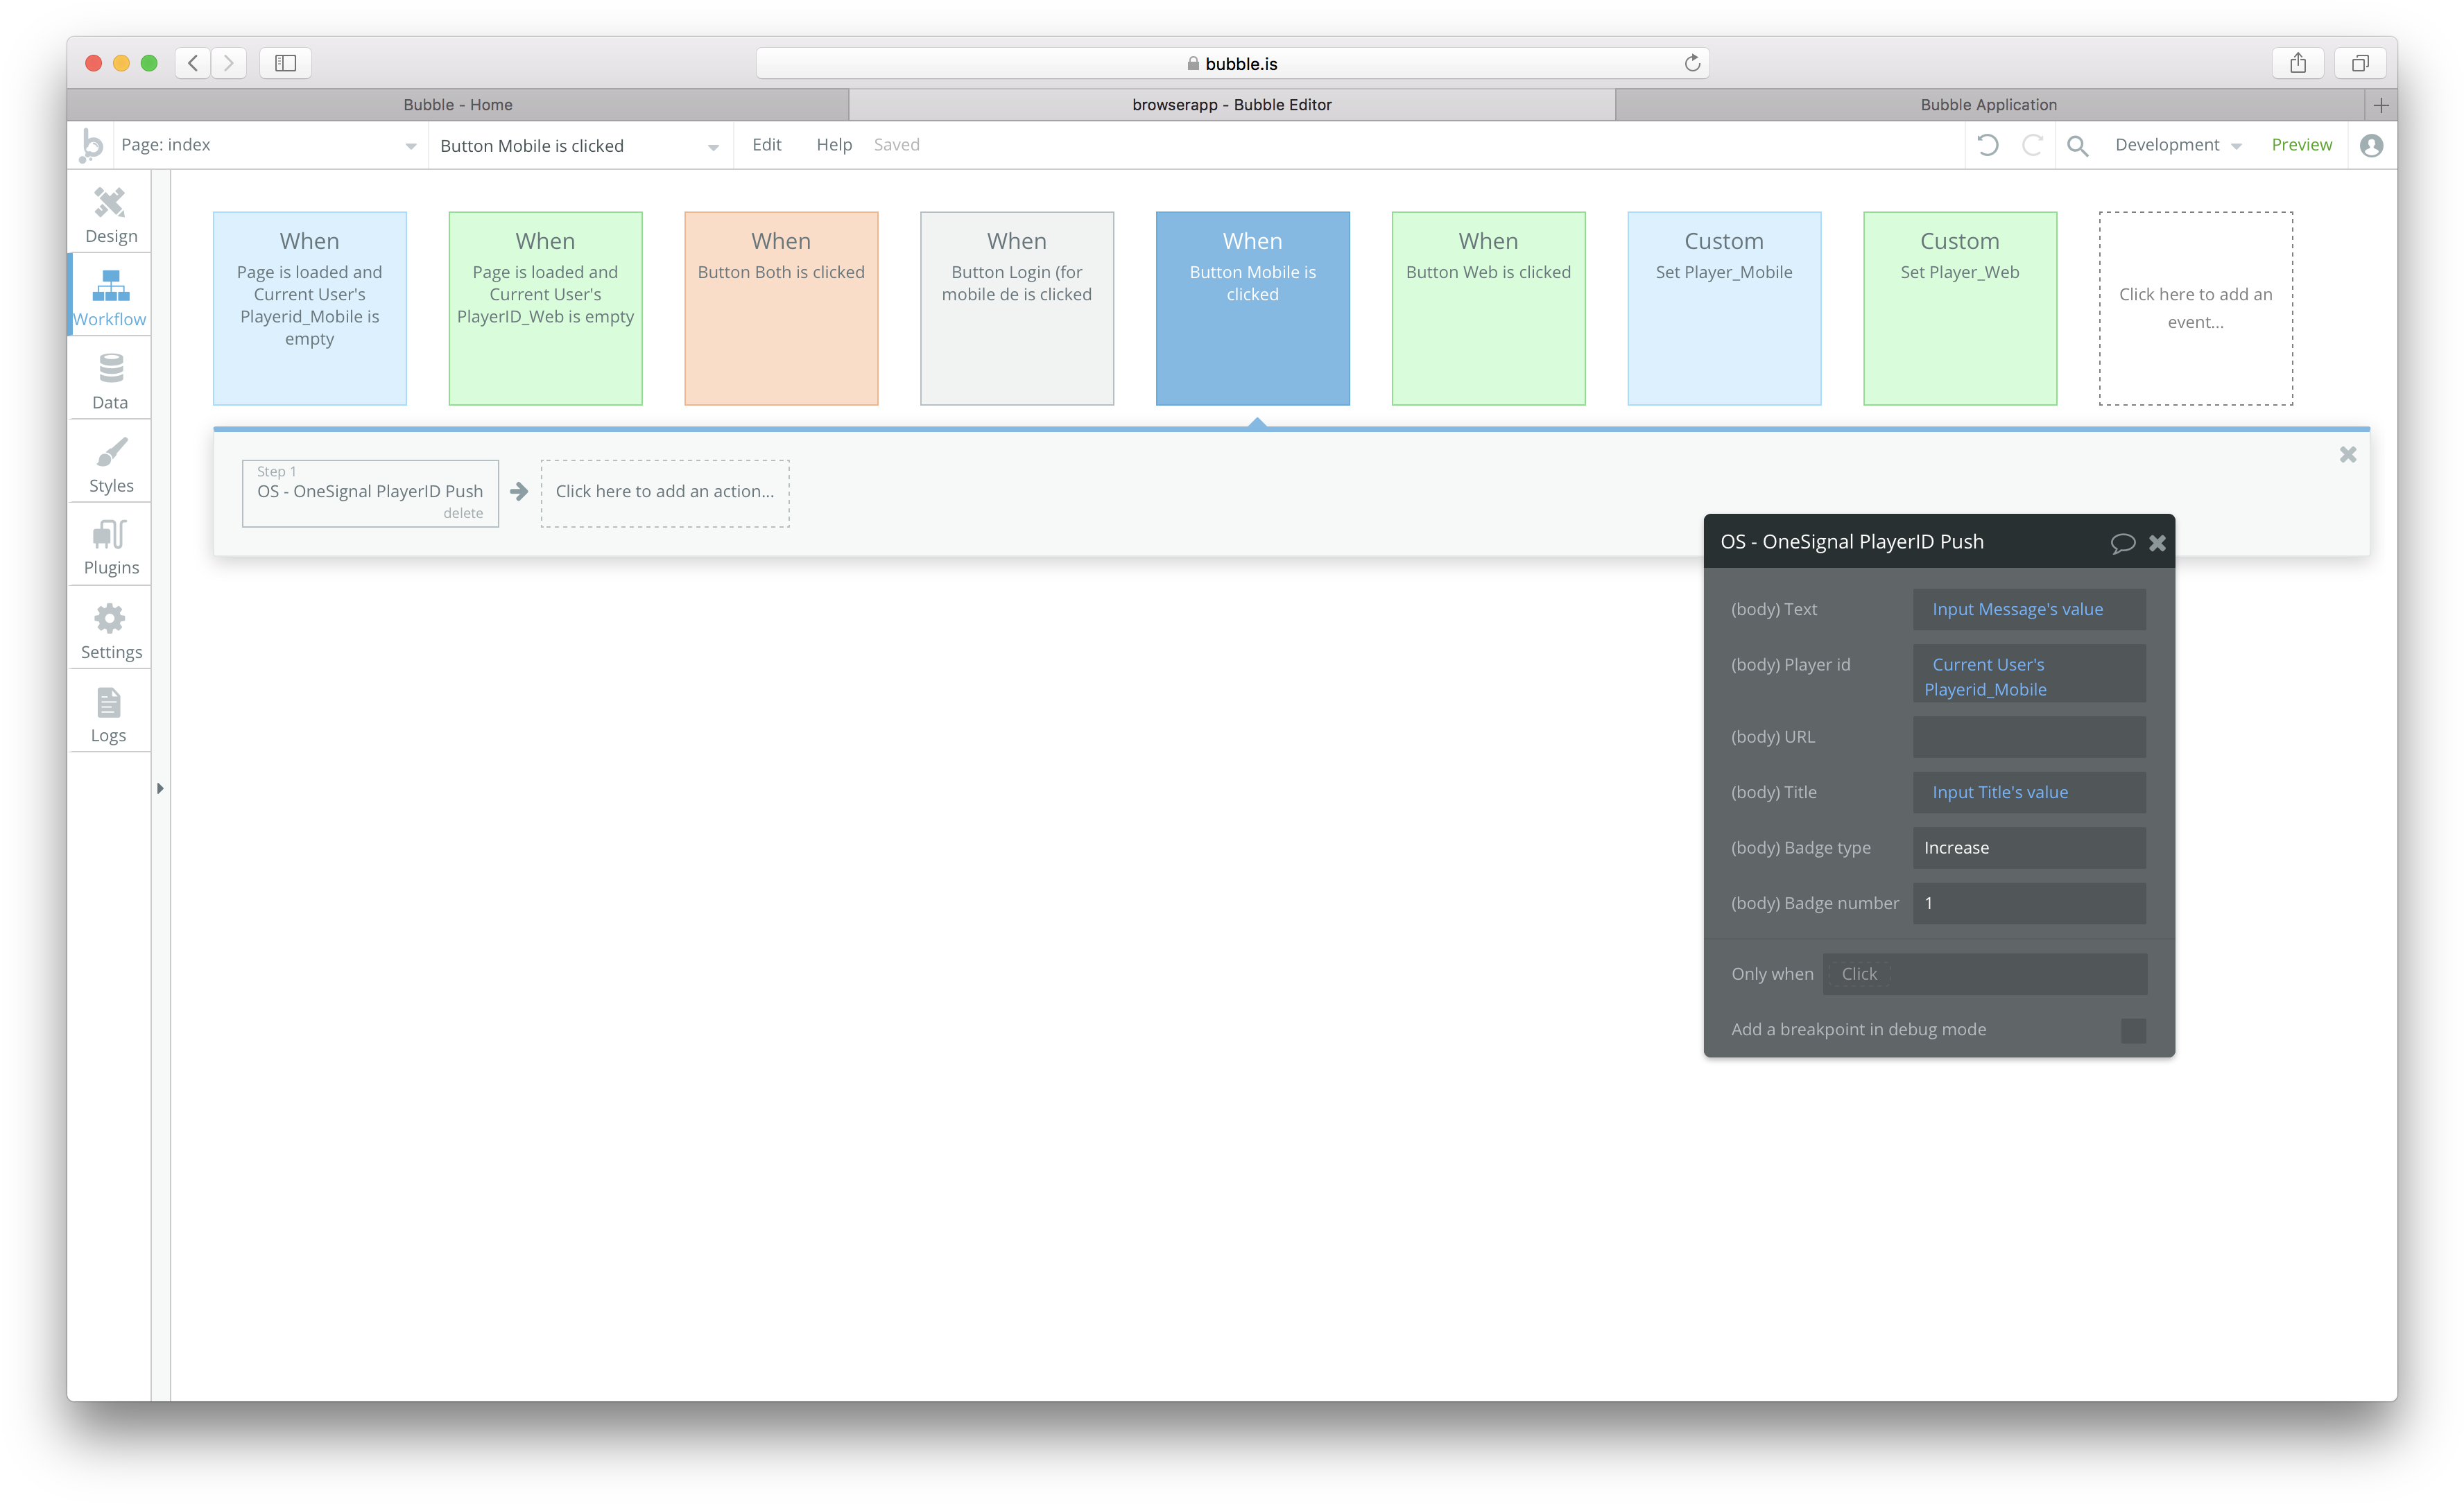Show all browser tabs overview
2464x1504 pixels.
pyautogui.click(x=2360, y=63)
